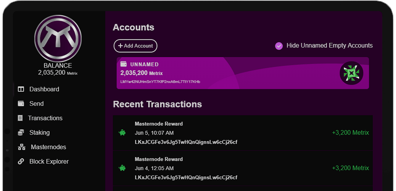
Task: Open the Jun 4 Masternode Reward transaction row
Action: (243, 168)
